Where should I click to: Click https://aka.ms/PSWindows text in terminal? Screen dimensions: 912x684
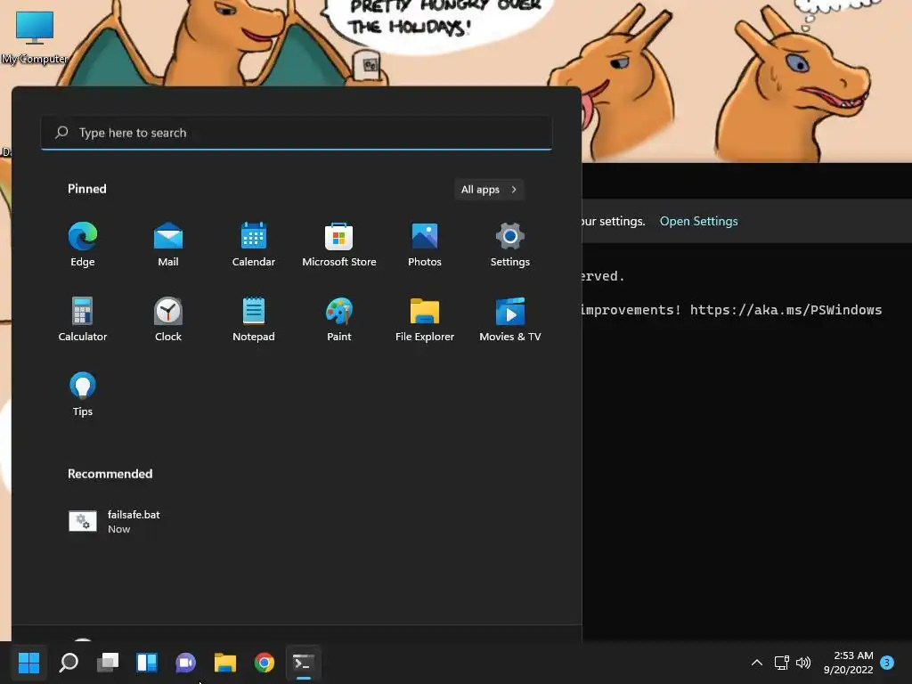click(786, 310)
